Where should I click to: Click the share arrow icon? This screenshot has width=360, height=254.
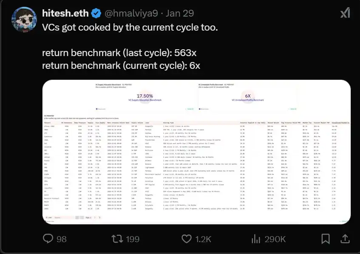pyautogui.click(x=346, y=239)
